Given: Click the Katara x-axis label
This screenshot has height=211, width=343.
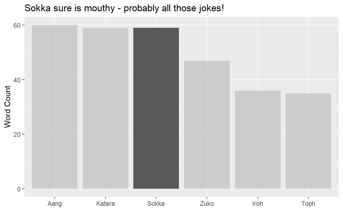Looking at the screenshot, I should (106, 204).
